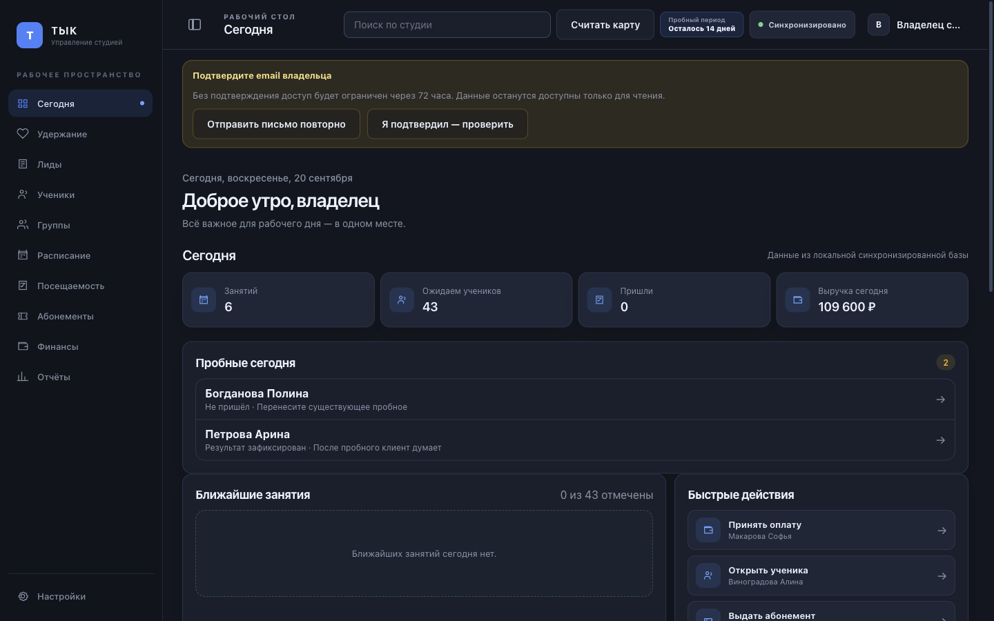Click wallet icon in Принять оплату action
The height and width of the screenshot is (621, 994).
click(x=708, y=530)
